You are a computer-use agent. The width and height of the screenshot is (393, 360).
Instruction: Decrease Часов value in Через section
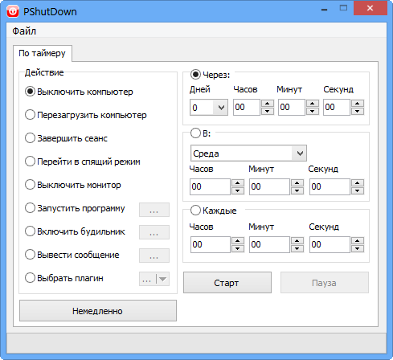(x=268, y=111)
